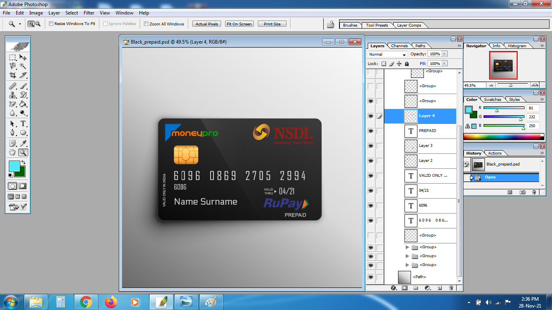Select the Ellipse shape tool

pos(23,132)
